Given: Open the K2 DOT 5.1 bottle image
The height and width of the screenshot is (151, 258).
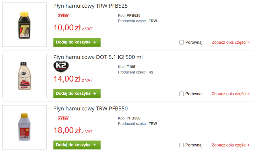Looking at the screenshot, I should (x=24, y=76).
